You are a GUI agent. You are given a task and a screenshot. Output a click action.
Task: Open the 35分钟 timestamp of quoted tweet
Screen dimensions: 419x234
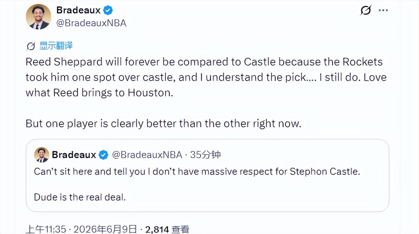206,155
